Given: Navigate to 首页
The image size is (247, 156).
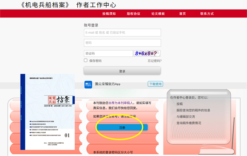Looking at the screenshot, I should [x=182, y=14].
